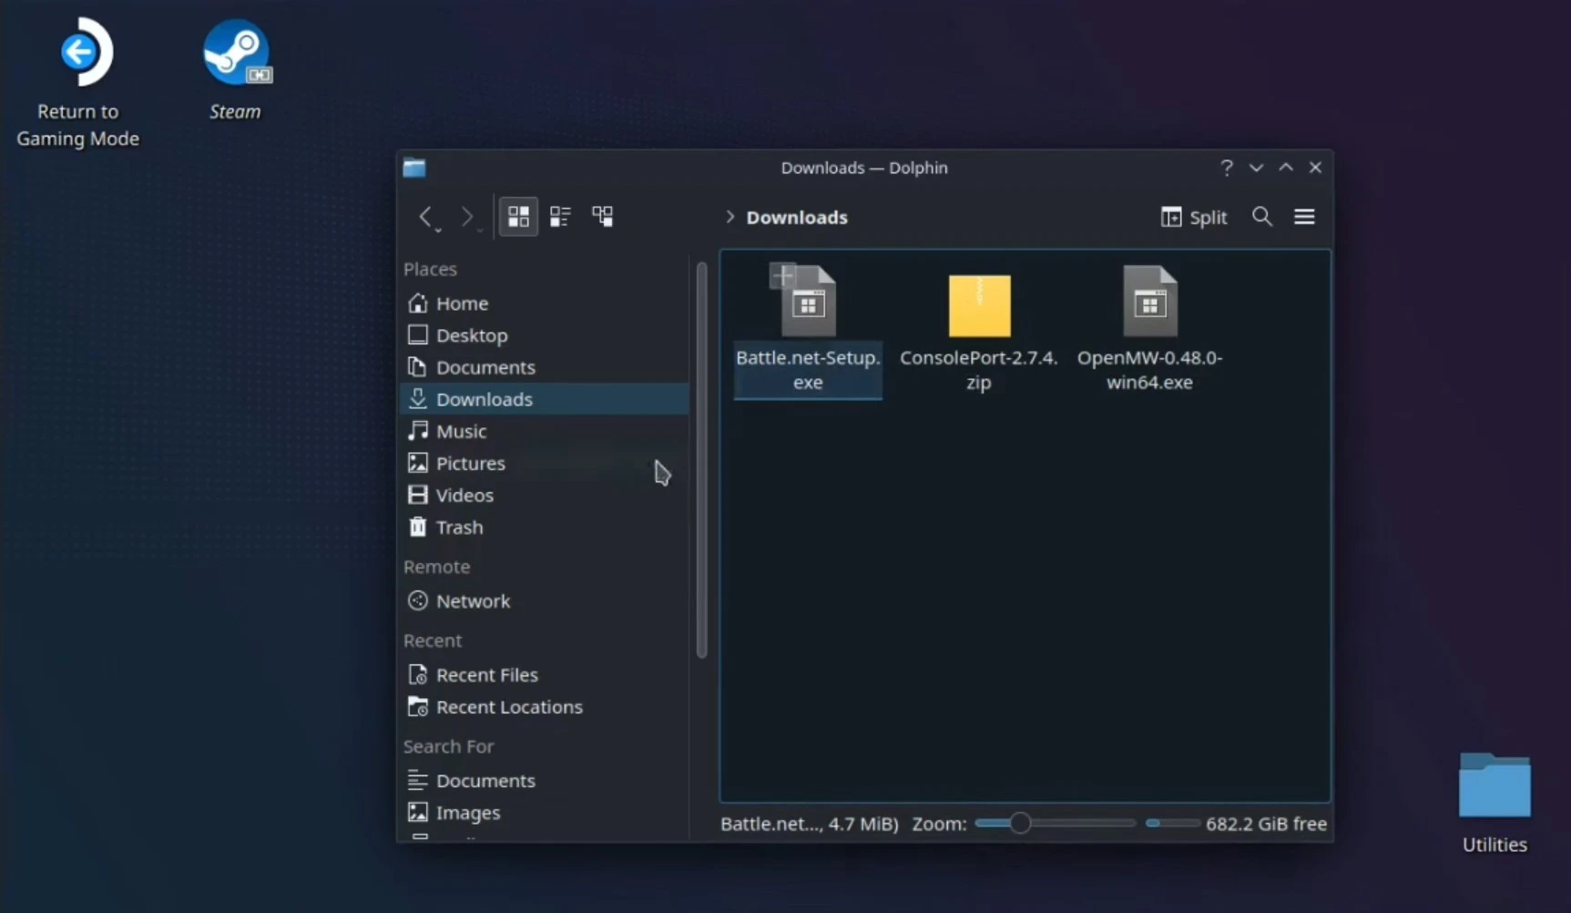Open the Dolphin search tool
Screen dimensions: 1571x913
pyautogui.click(x=1261, y=217)
